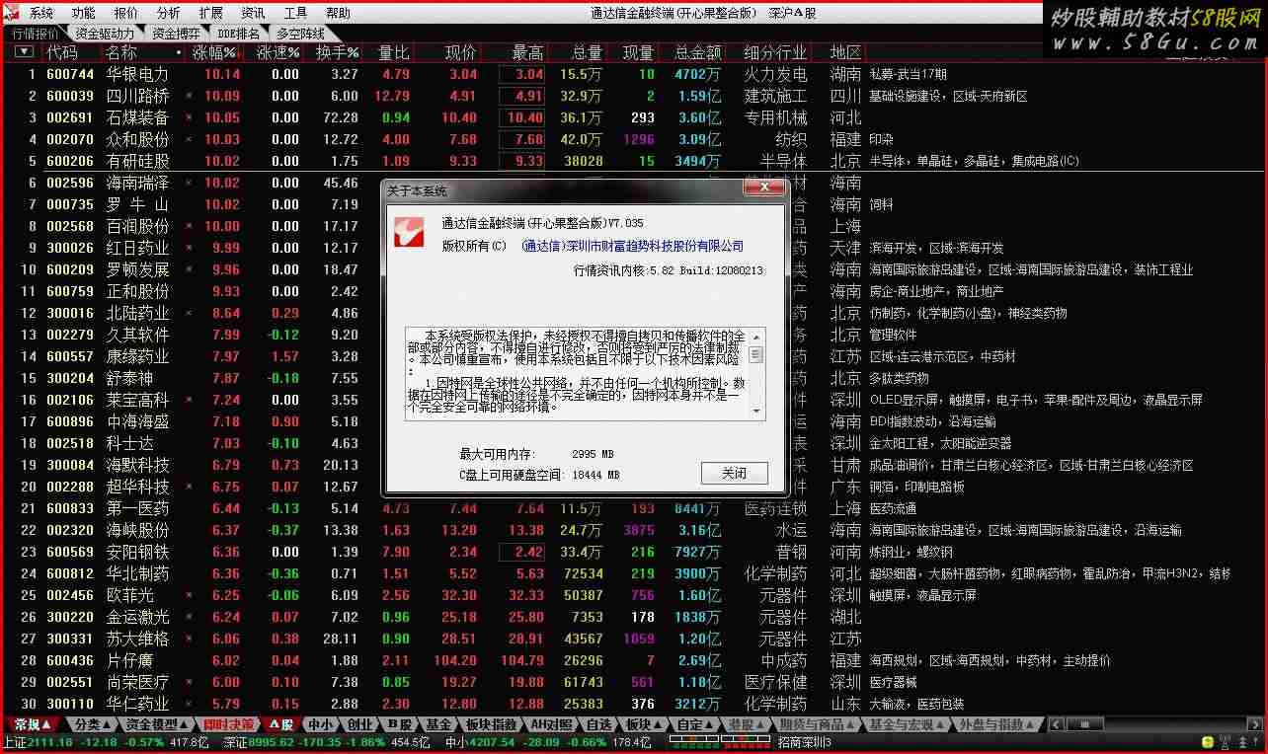Expand the 分类▲ bottom tab menu

(x=94, y=725)
